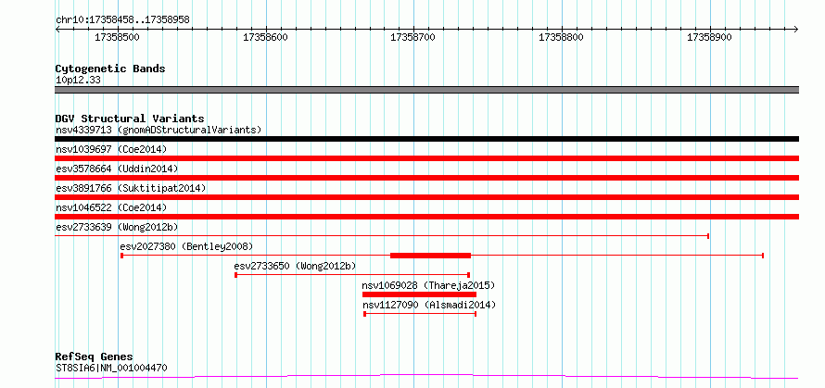Click the right arrow end of the ruler

pyautogui.click(x=796, y=29)
